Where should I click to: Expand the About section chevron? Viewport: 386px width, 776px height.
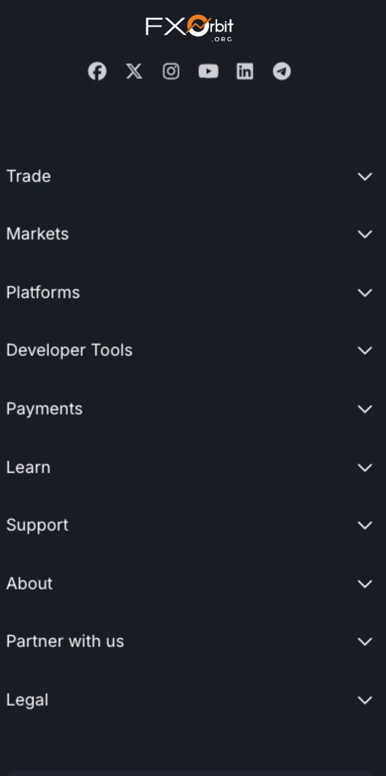point(365,584)
